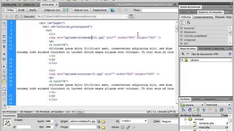Screen dimensions: 234x131
Task: Click the apply comment icon in code toolbar
Action: coord(4,89)
